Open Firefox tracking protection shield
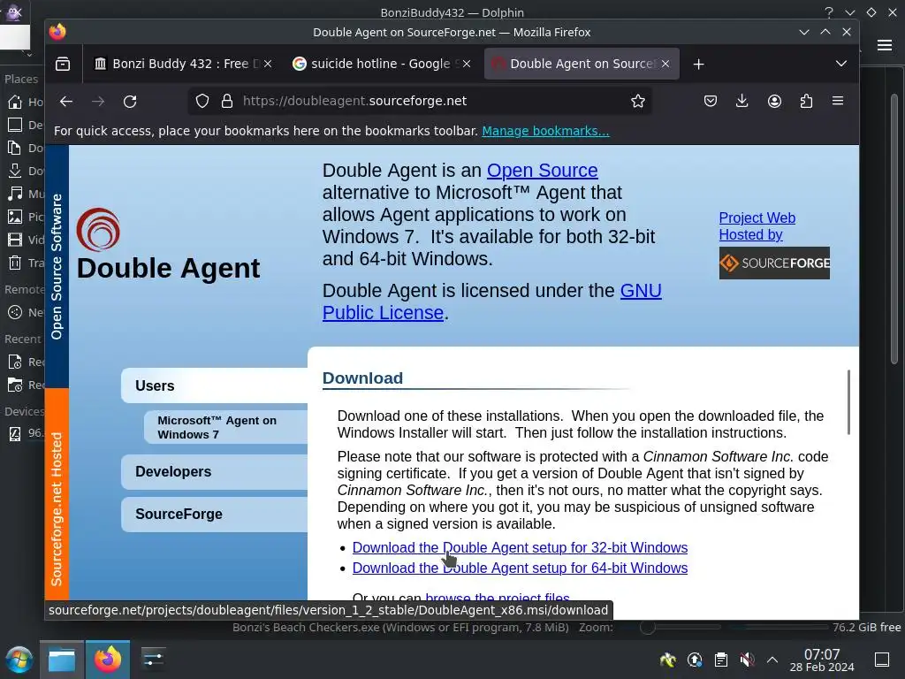This screenshot has width=905, height=679. [202, 101]
